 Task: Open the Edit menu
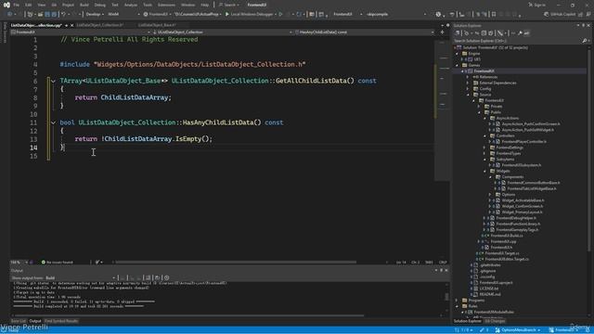click(28, 5)
